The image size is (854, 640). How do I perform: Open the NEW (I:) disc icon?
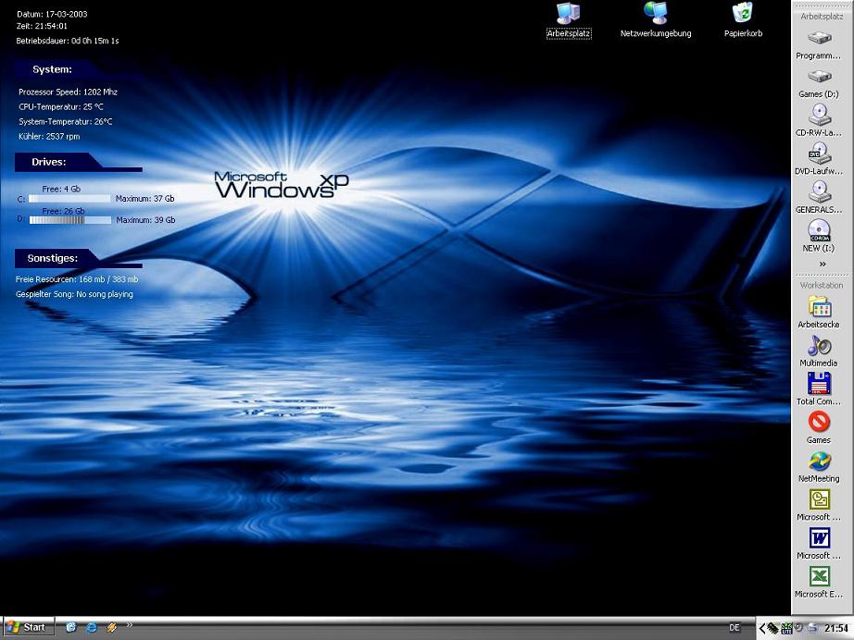click(819, 236)
